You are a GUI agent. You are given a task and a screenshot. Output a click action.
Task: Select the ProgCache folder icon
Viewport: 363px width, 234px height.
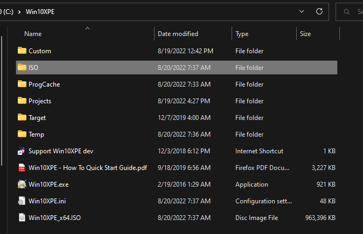tap(22, 84)
